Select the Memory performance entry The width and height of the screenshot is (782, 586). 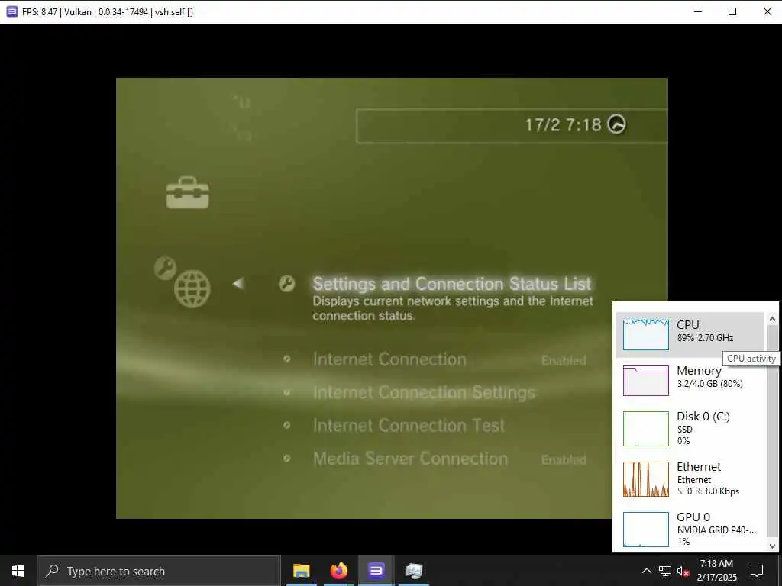690,381
